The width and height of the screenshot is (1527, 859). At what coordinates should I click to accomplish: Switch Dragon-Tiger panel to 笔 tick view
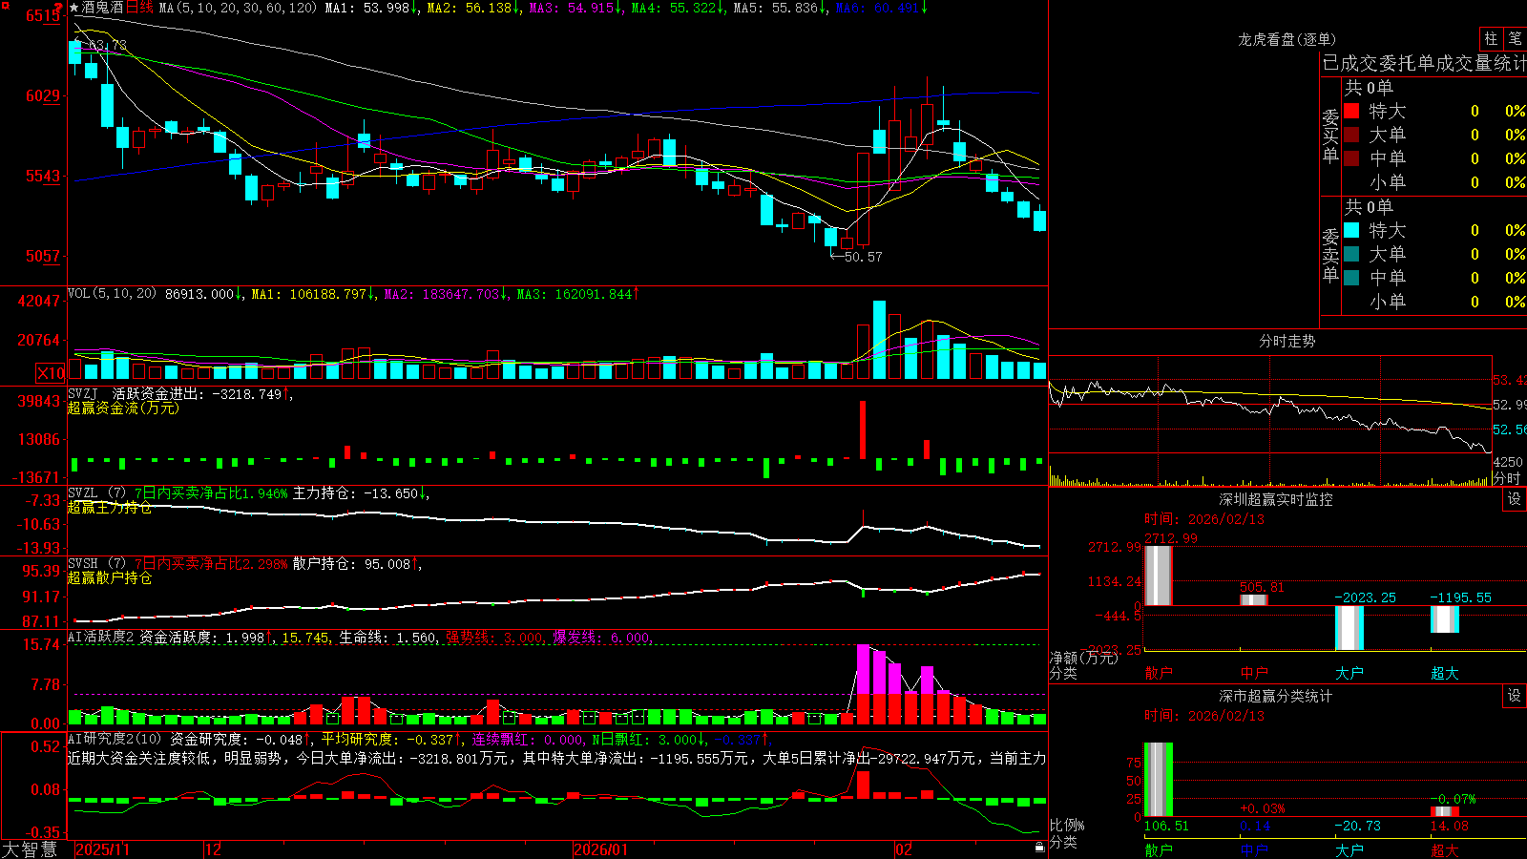pos(1515,38)
